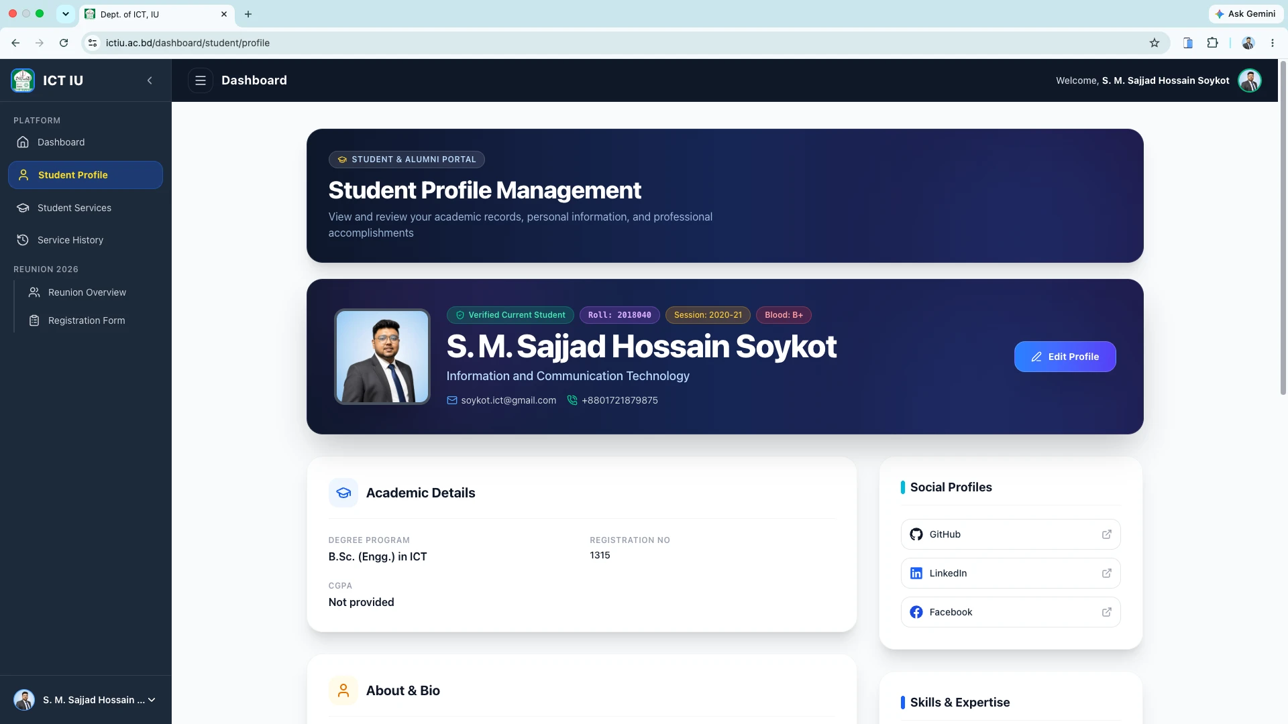Click the sidebar footer user avatar
Screen dimensions: 1288x724
[x=24, y=700]
